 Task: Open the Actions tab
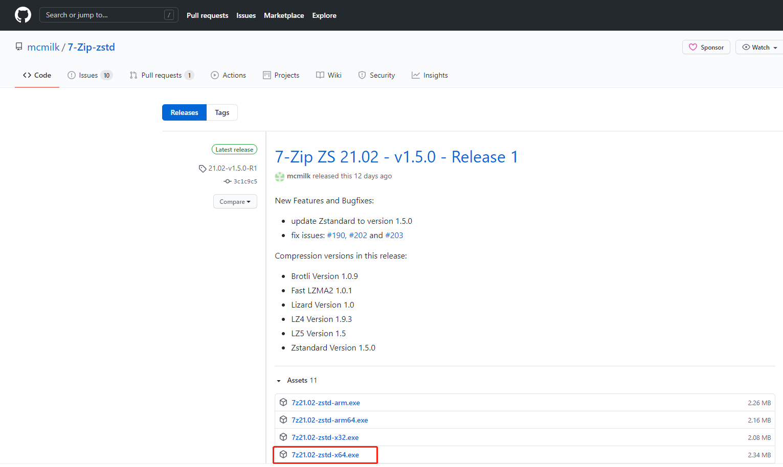point(228,75)
